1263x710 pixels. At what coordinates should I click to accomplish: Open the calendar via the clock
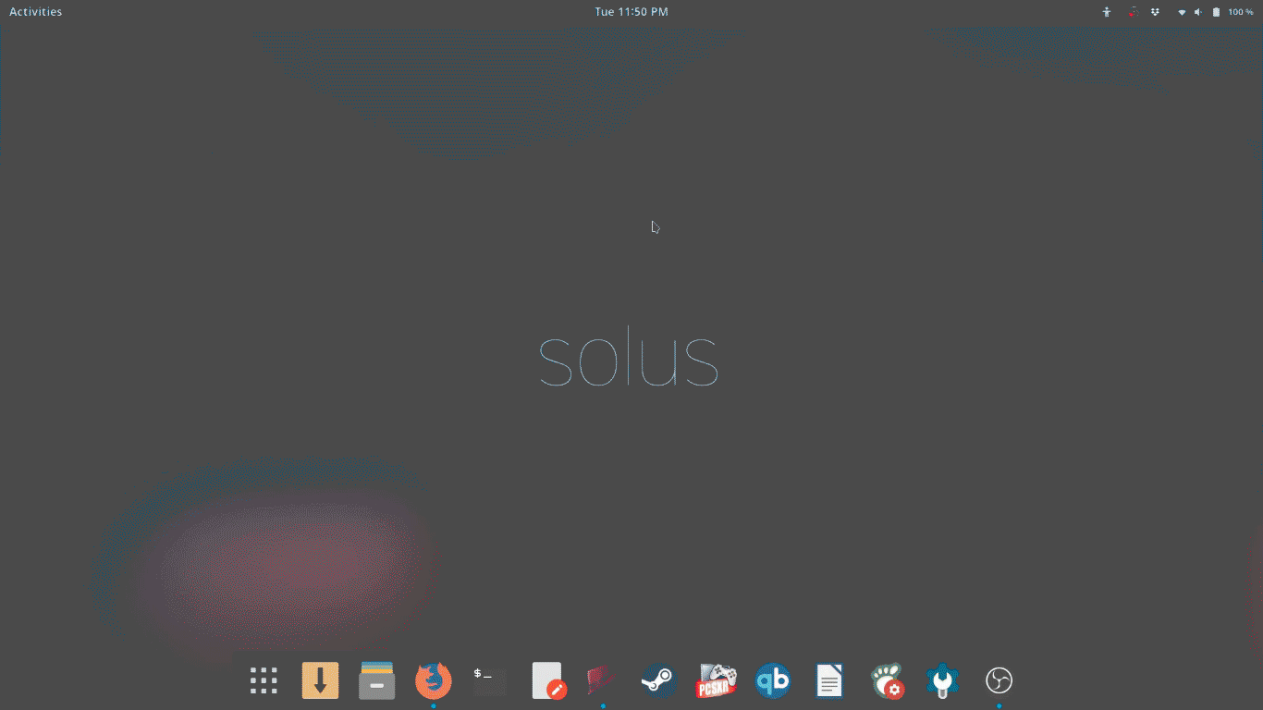point(631,11)
